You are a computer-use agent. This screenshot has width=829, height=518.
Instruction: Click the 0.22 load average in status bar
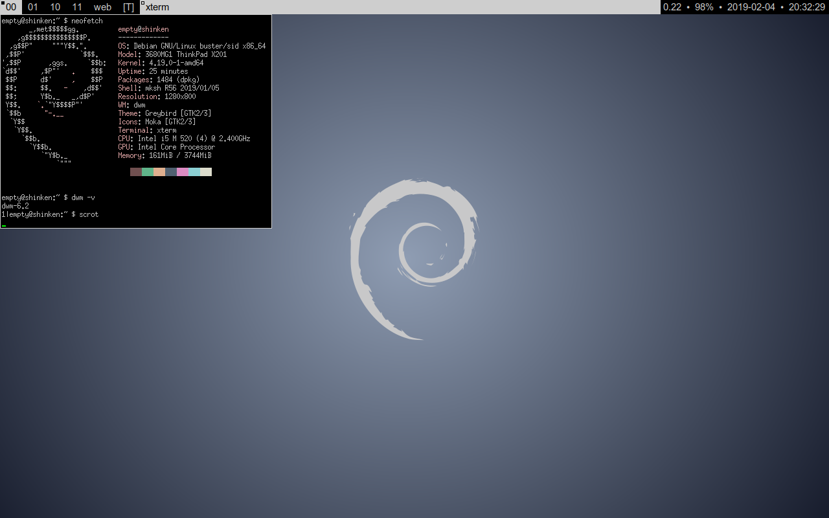672,7
